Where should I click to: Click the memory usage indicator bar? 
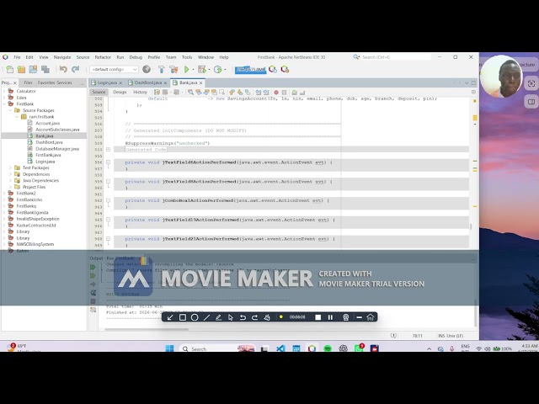[x=251, y=70]
